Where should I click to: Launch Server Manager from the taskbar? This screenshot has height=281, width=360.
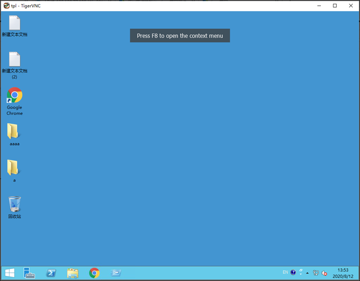point(30,272)
